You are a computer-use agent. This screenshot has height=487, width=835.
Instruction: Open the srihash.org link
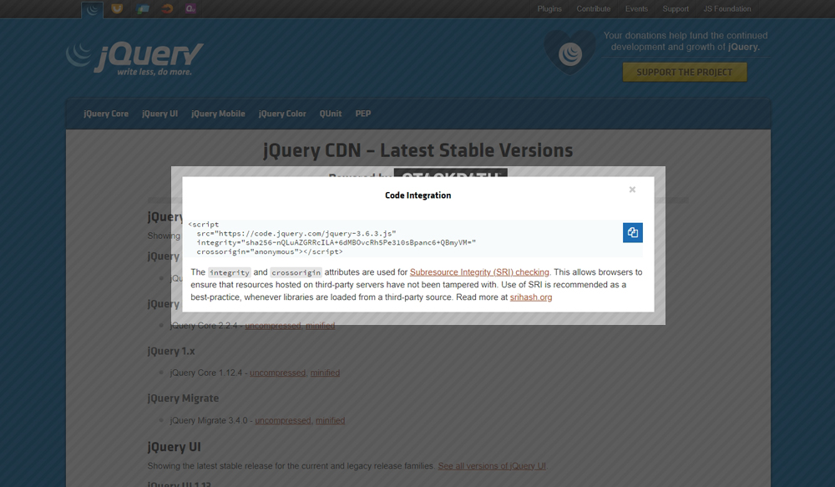[531, 297]
